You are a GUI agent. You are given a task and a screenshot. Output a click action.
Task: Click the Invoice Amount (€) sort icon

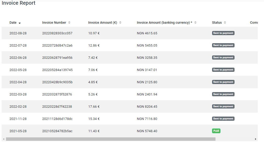pos(120,23)
